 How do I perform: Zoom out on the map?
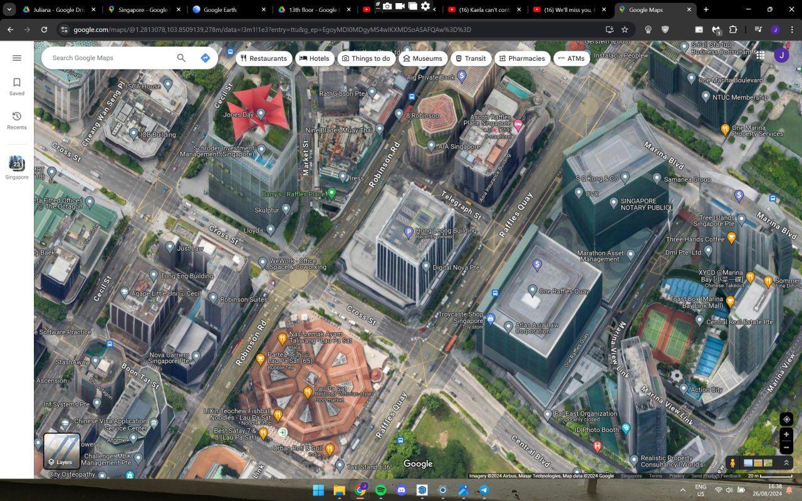[x=786, y=448]
